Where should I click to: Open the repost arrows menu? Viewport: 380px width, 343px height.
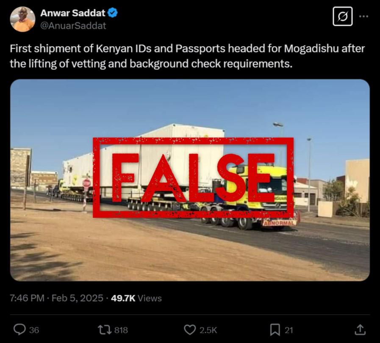click(104, 330)
